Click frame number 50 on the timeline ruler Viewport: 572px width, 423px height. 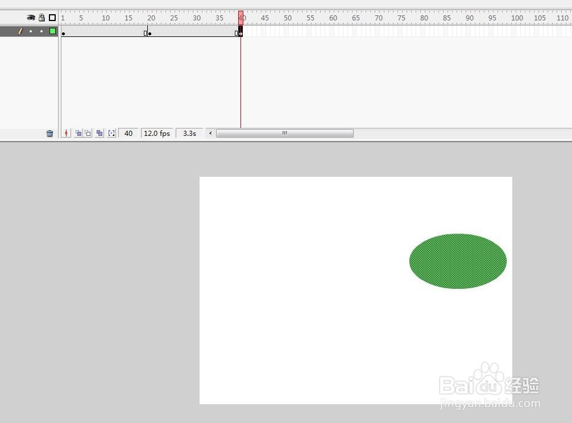[288, 18]
